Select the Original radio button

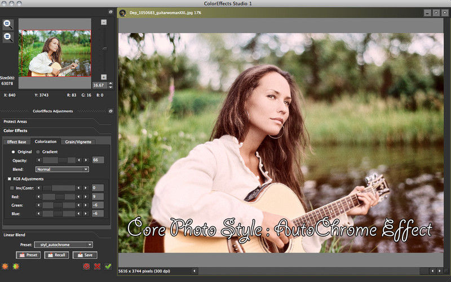(x=13, y=152)
